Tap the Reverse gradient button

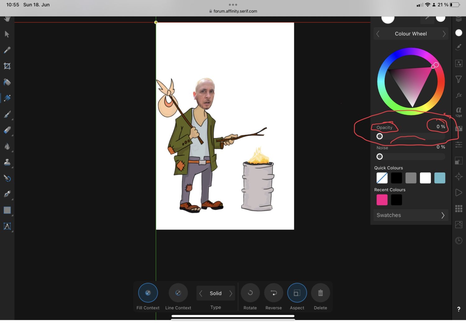(x=273, y=293)
